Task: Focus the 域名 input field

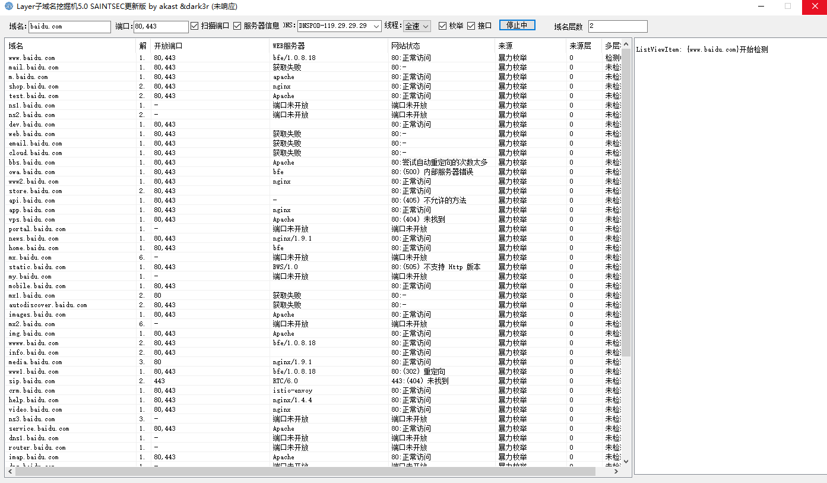Action: [69, 27]
